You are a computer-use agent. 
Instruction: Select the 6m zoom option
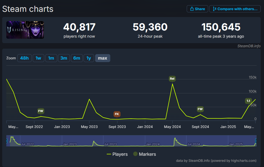click(77, 58)
